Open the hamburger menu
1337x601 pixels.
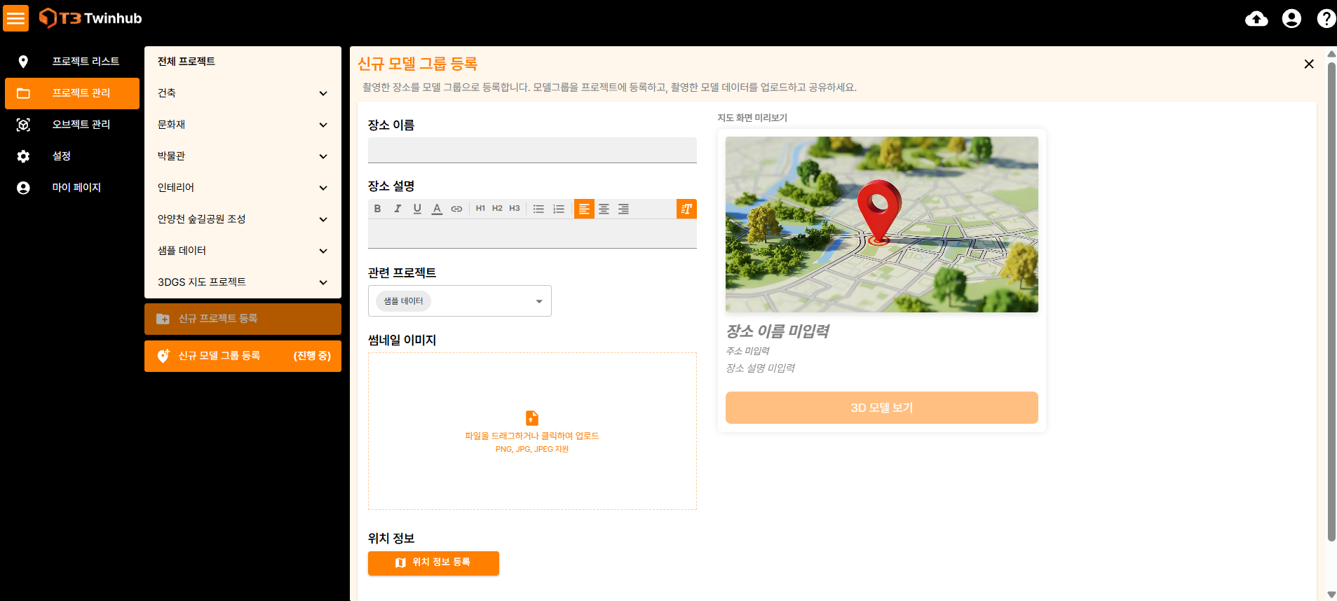(16, 18)
